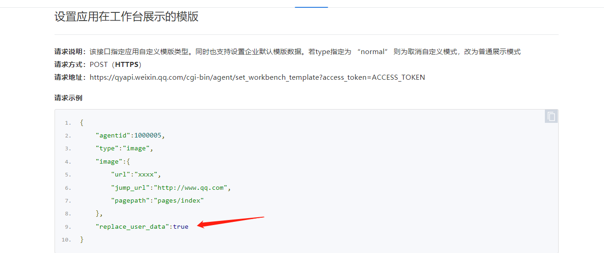Select the "image":{ code line
Screen dimensions: 604x253
pos(113,162)
